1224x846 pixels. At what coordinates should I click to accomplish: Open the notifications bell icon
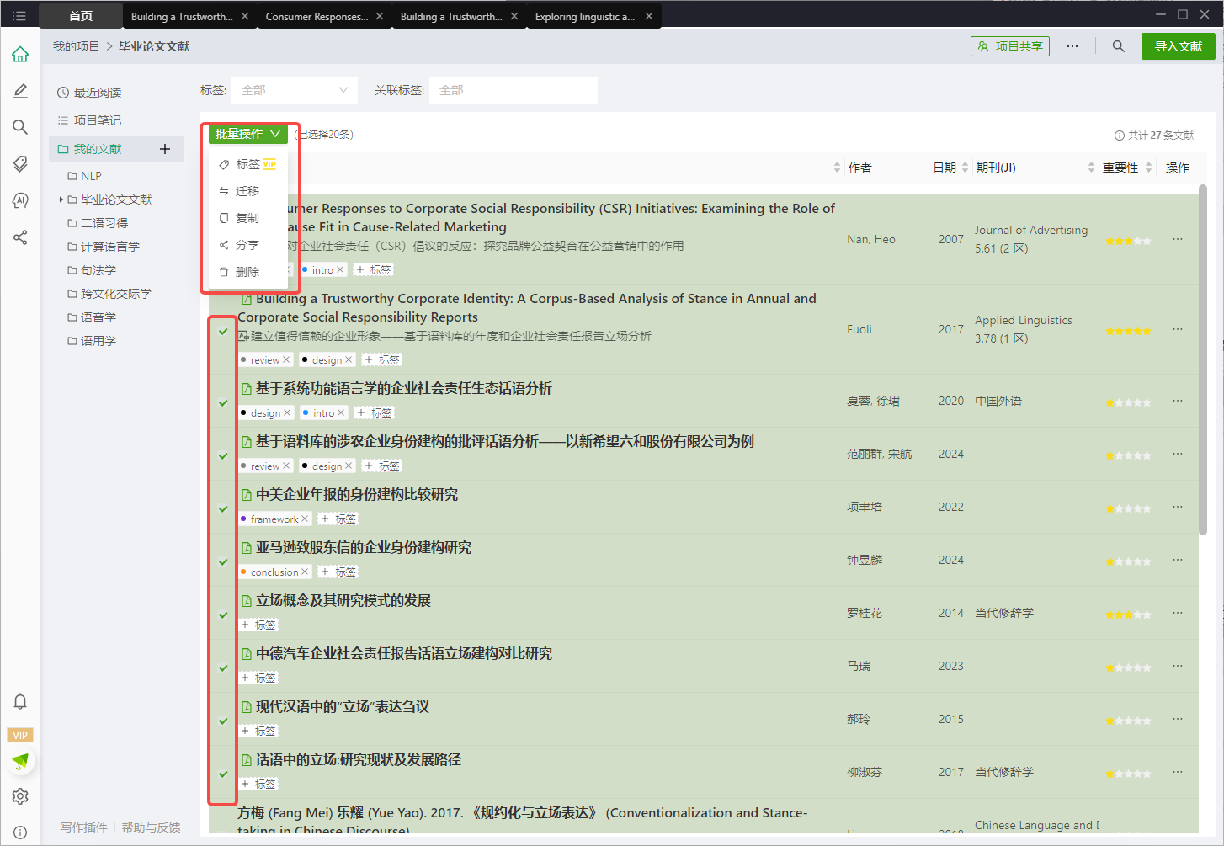click(20, 701)
